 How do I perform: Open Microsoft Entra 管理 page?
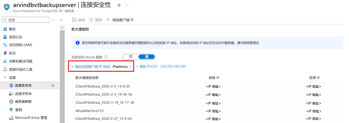(31, 118)
